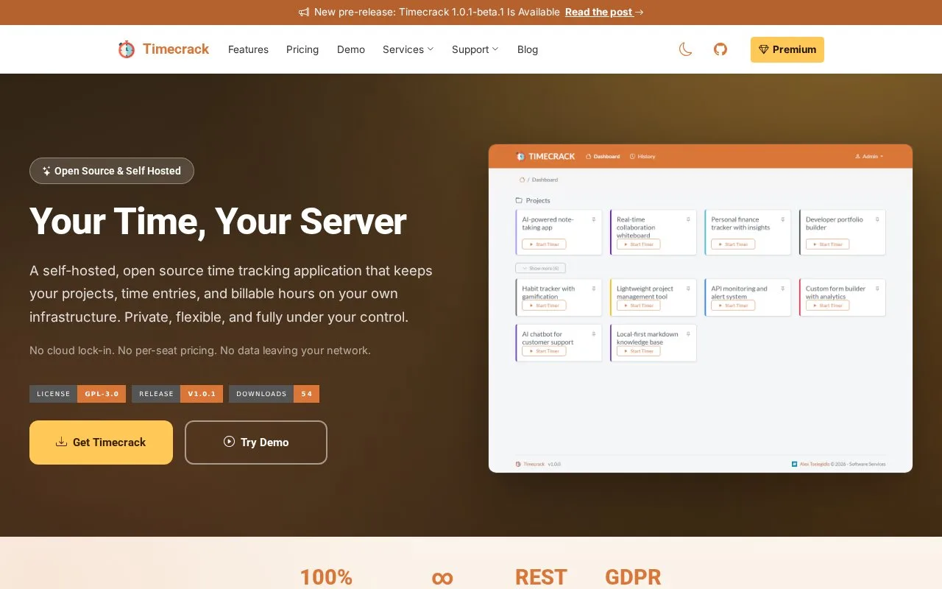Click the diamond icon on the Premium button
Viewport: 942px width, 589px height.
[763, 49]
